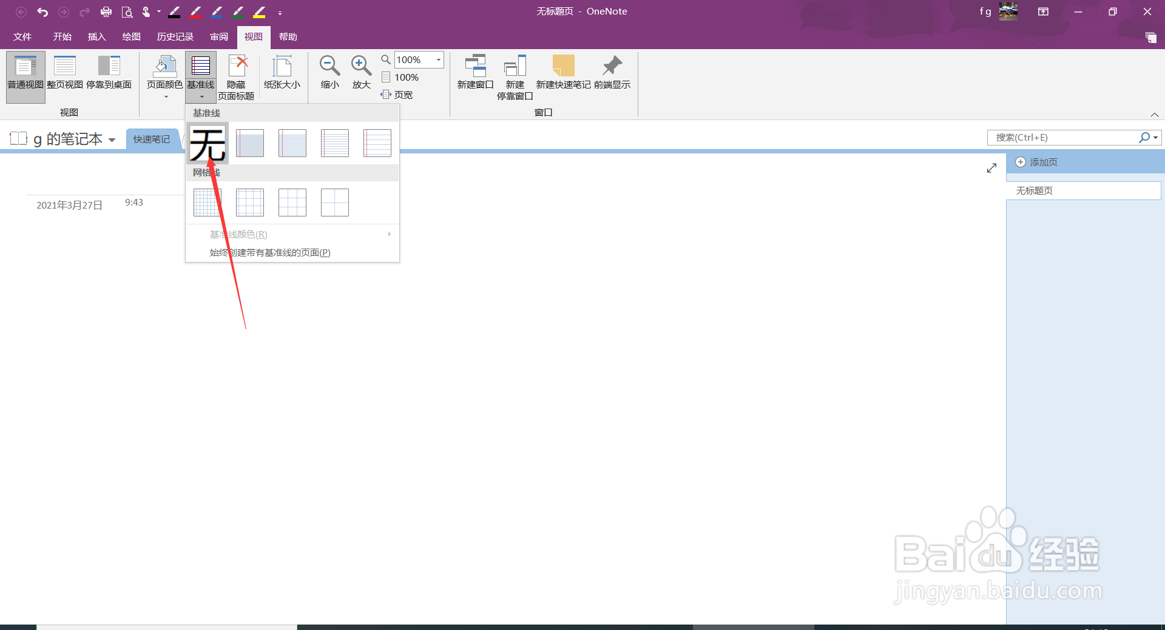Switch to the 插入 ribbon tab
This screenshot has width=1165, height=630.
(96, 37)
